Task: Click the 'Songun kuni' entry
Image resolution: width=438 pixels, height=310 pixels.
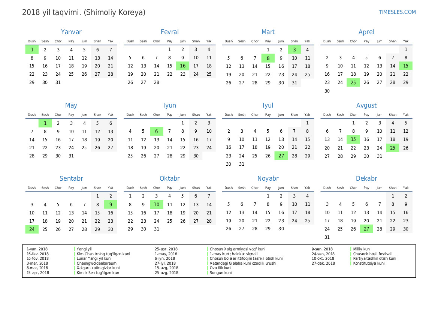Action: (221, 273)
